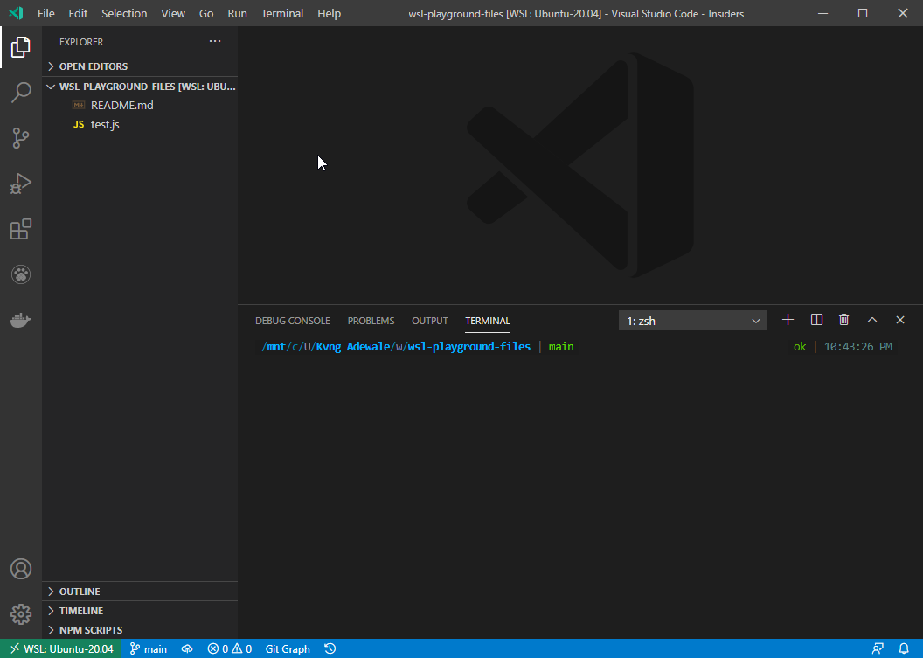Image resolution: width=923 pixels, height=658 pixels.
Task: Create a new terminal with plus icon
Action: (788, 320)
